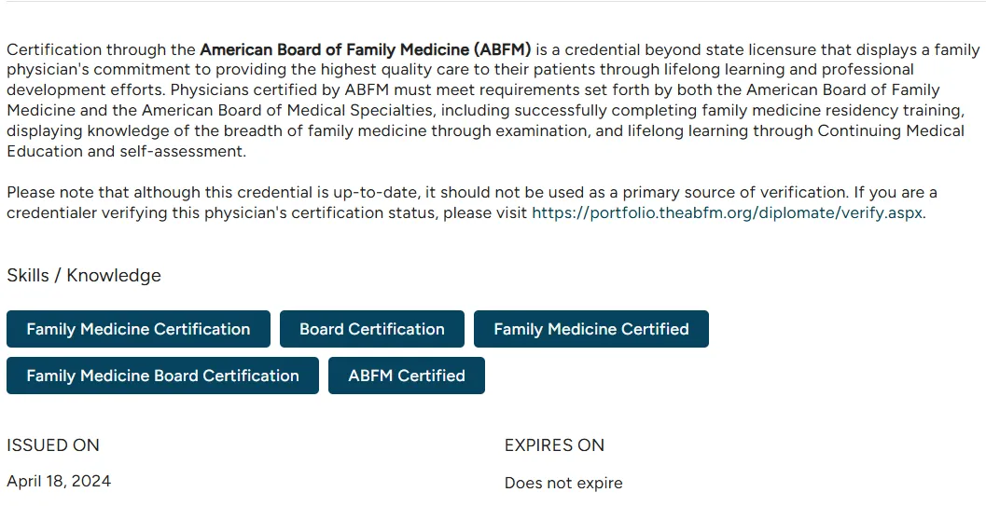Click the Skills / Knowledge heading
Screen dimensions: 986x506
pos(84,275)
